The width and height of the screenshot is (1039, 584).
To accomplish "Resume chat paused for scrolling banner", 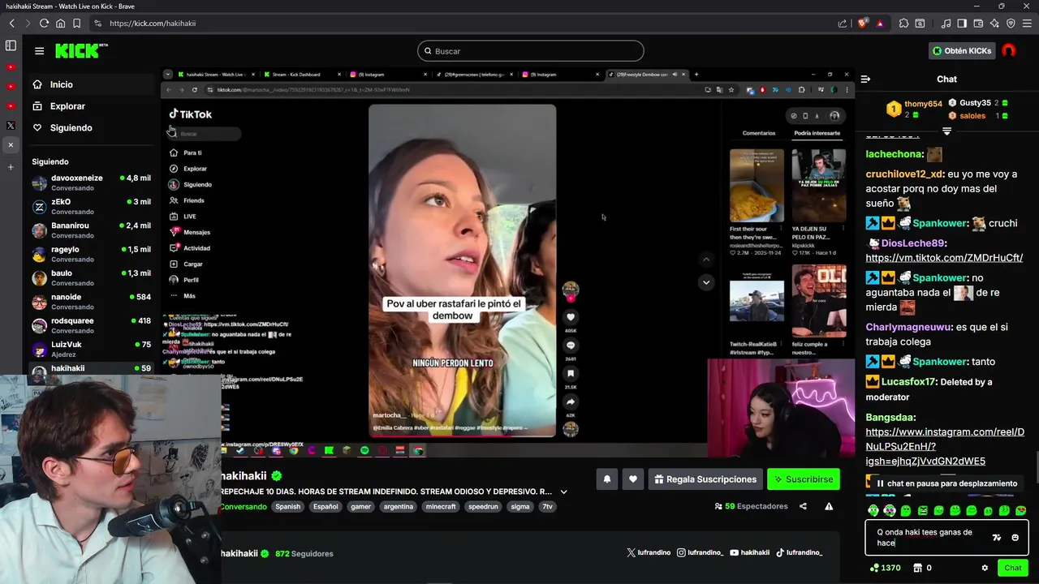I will (946, 483).
